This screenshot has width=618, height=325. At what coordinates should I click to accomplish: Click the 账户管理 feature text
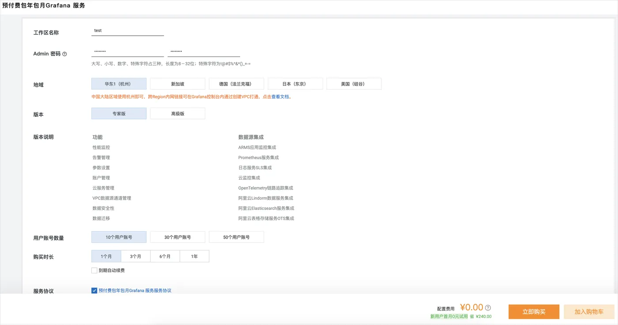(101, 178)
